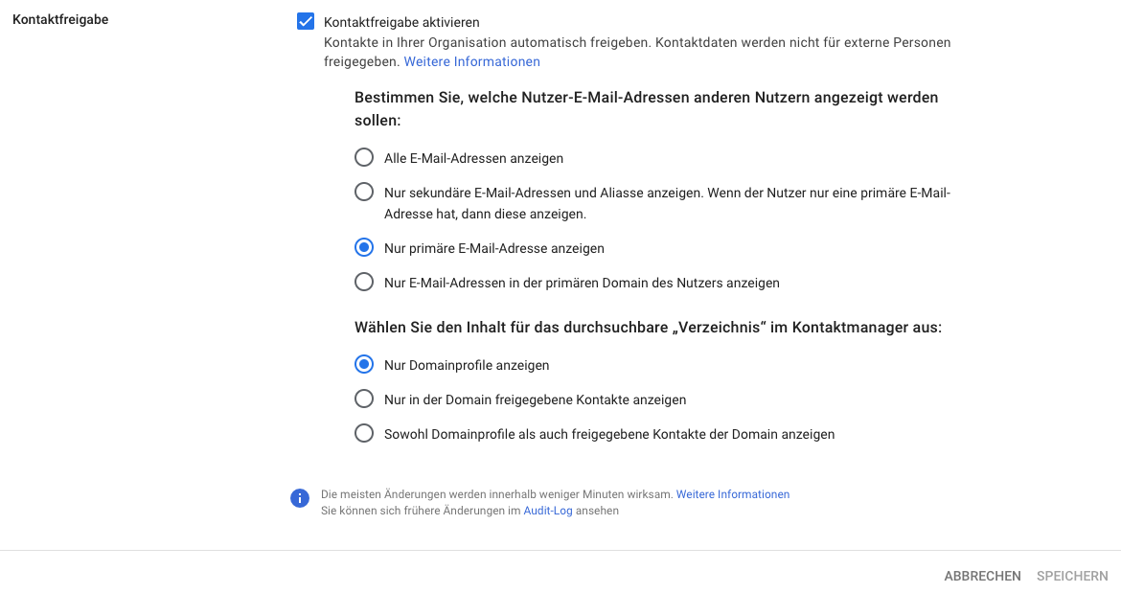Image resolution: width=1121 pixels, height=593 pixels.
Task: Click the 'Kontaktfreigabe' section title on left
Action: pyautogui.click(x=60, y=19)
